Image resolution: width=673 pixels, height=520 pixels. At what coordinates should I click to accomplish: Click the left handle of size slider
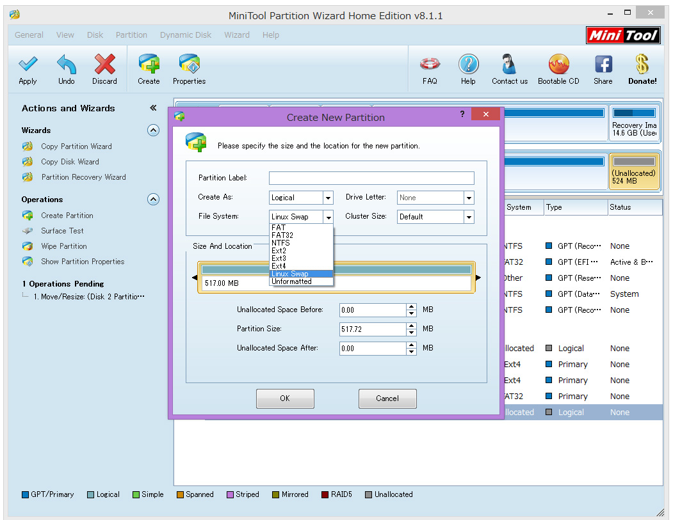click(x=195, y=278)
